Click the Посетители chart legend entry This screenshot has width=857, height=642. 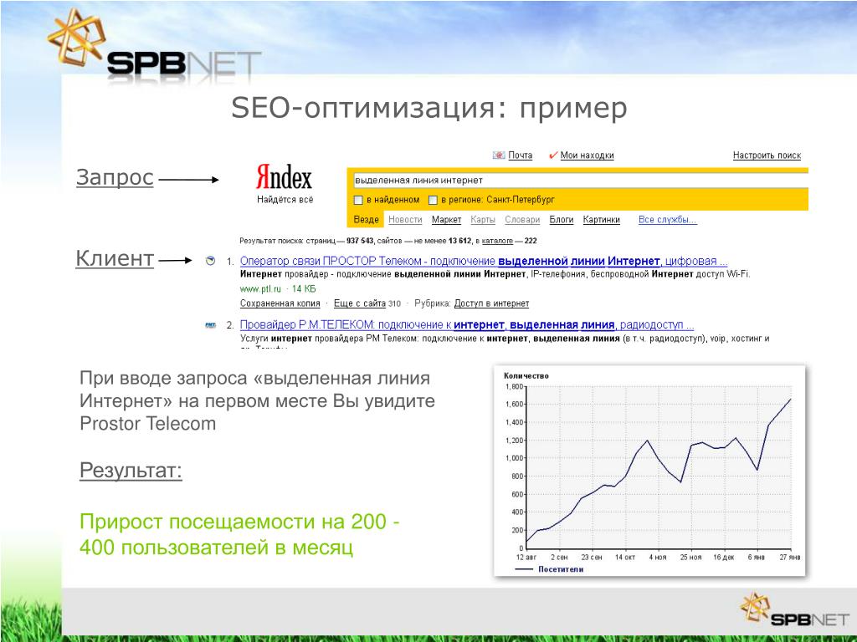coord(549,569)
